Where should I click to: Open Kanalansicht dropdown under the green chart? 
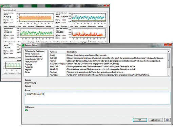pyautogui.click(x=13, y=42)
